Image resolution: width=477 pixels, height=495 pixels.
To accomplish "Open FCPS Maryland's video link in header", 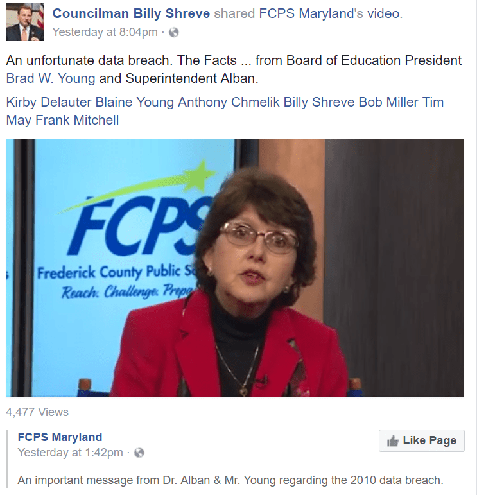I will 330,13.
